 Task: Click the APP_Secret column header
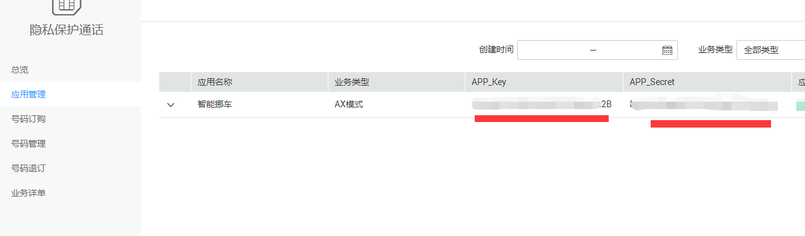(x=652, y=82)
